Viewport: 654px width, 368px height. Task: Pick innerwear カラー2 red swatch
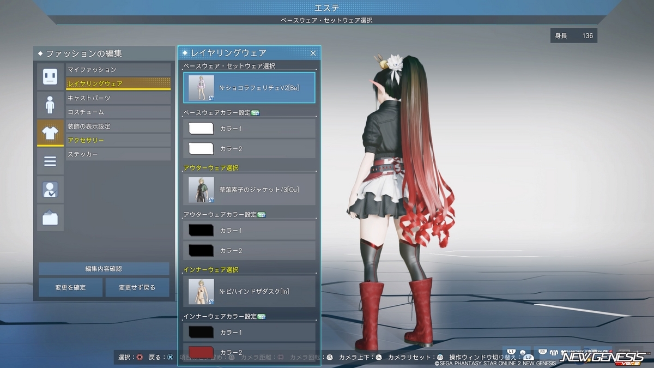(x=201, y=352)
